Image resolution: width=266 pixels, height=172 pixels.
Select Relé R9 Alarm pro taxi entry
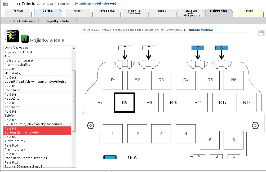(x=37, y=139)
